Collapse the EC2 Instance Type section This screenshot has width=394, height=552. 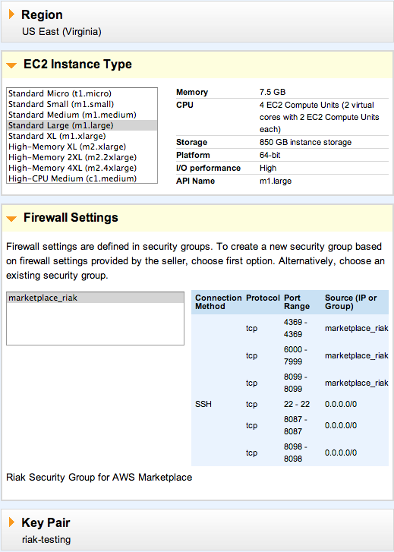point(11,65)
